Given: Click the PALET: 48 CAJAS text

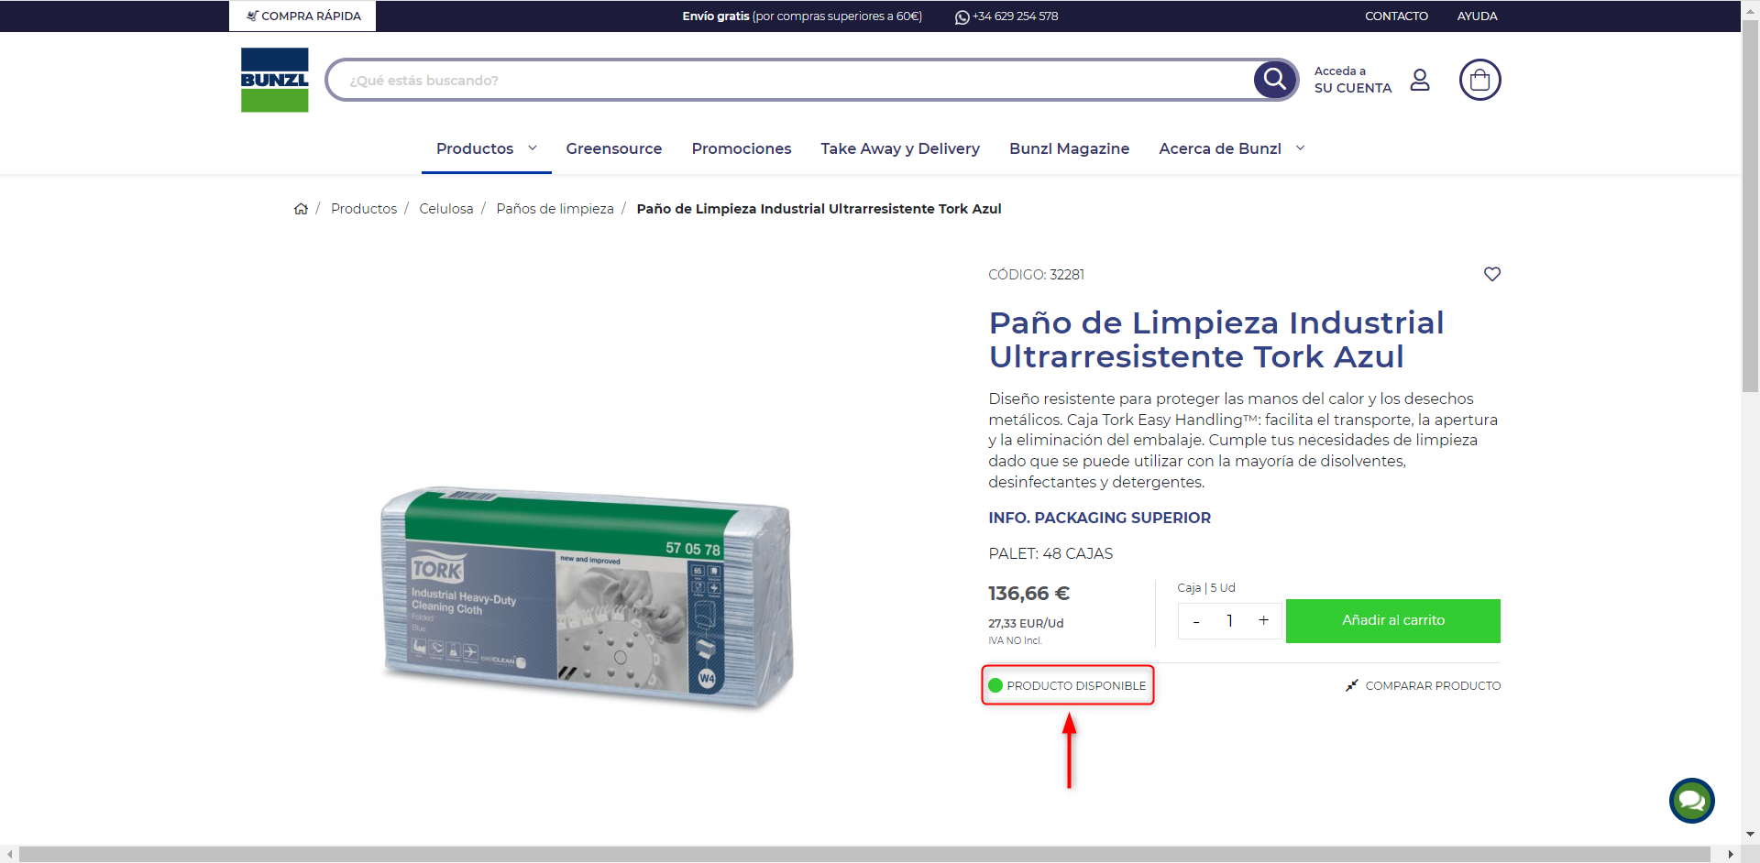Looking at the screenshot, I should [x=1050, y=553].
